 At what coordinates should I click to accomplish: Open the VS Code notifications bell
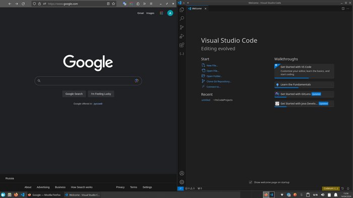[x=348, y=188]
